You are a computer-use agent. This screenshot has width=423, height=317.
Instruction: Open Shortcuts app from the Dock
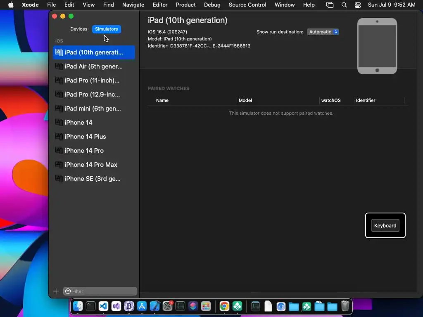pos(193,306)
